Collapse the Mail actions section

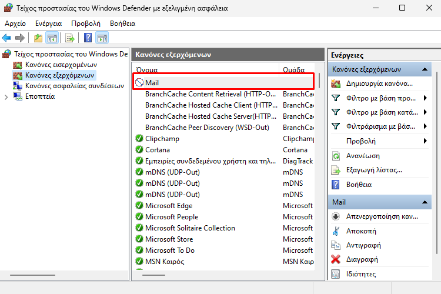(425, 202)
